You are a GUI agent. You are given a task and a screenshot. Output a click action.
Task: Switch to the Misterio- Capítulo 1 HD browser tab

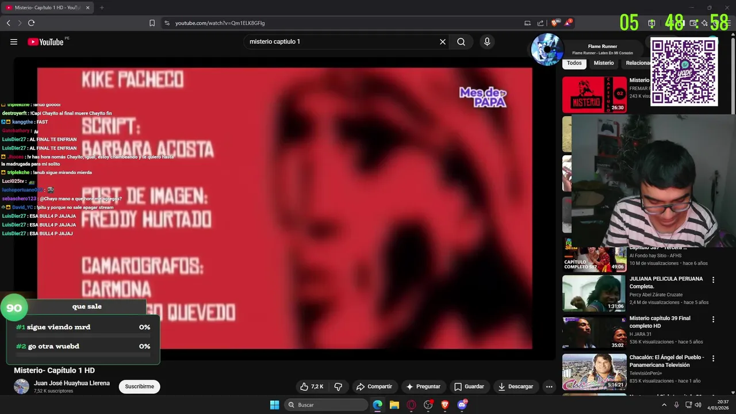tap(48, 7)
